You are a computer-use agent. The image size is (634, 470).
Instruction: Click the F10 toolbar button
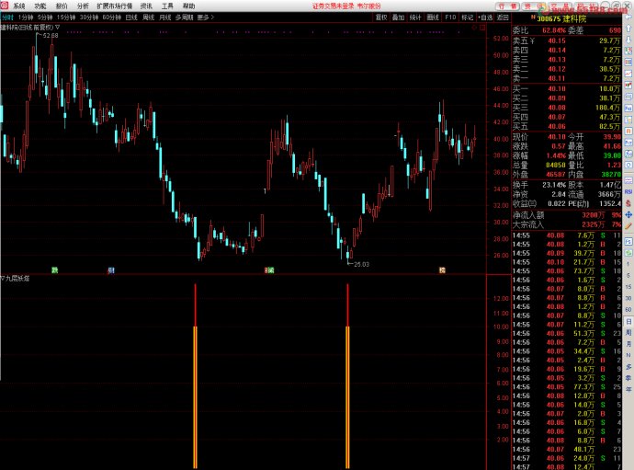450,17
